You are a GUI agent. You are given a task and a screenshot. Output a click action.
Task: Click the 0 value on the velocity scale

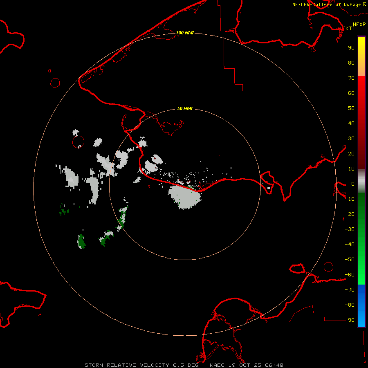tap(353, 184)
